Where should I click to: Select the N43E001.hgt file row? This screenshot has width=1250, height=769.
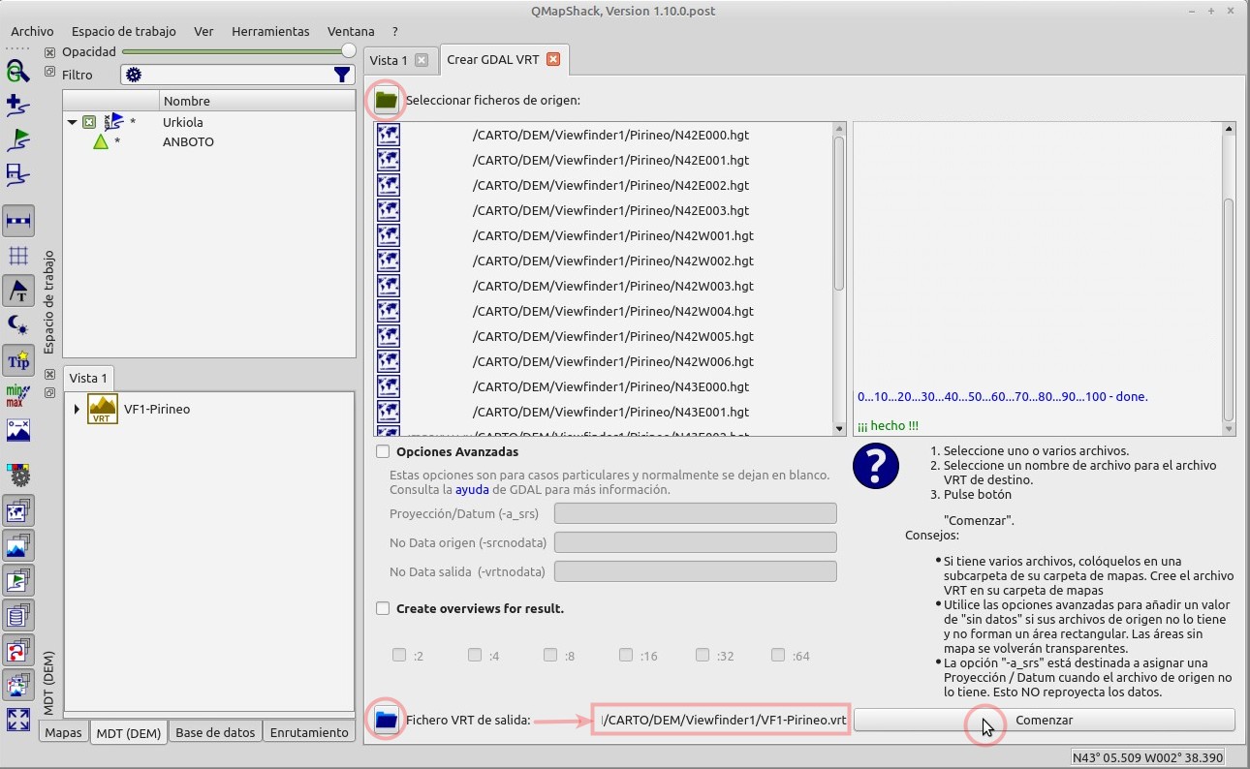click(x=603, y=412)
